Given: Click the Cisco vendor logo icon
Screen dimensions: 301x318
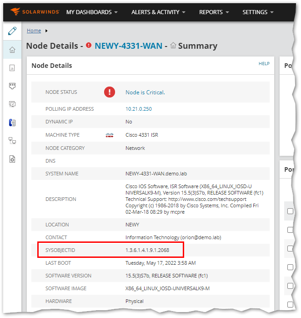Looking at the screenshot, I should [110, 135].
